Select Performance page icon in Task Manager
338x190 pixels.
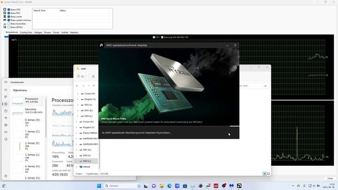[6, 104]
